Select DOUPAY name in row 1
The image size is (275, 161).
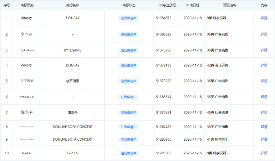[x=73, y=18]
